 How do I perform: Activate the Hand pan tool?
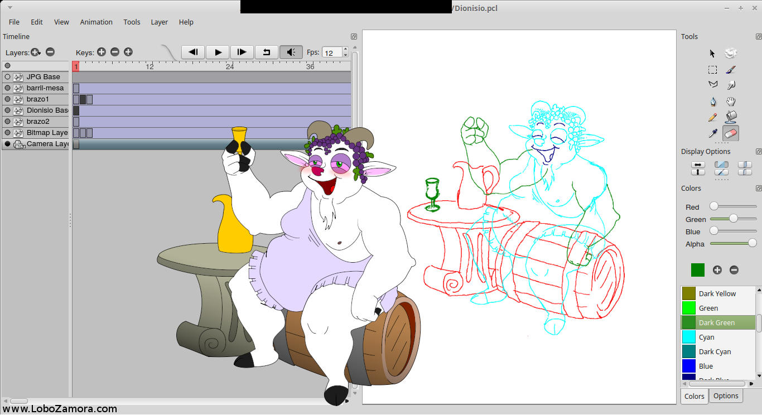(x=731, y=102)
